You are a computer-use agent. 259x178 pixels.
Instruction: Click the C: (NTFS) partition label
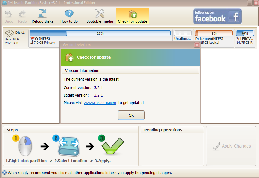(x=42, y=39)
